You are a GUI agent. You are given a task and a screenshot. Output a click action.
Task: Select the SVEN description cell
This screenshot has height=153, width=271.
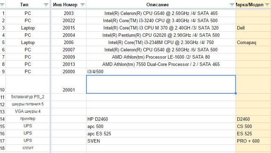click(161, 141)
